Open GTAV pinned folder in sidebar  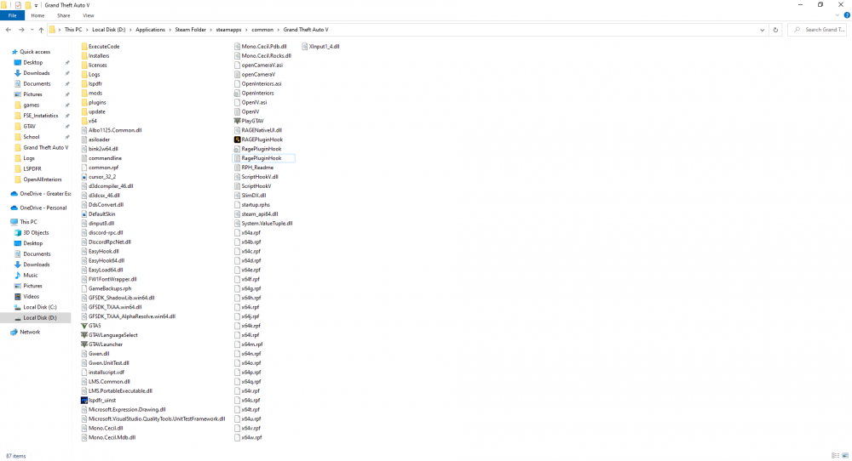point(29,127)
